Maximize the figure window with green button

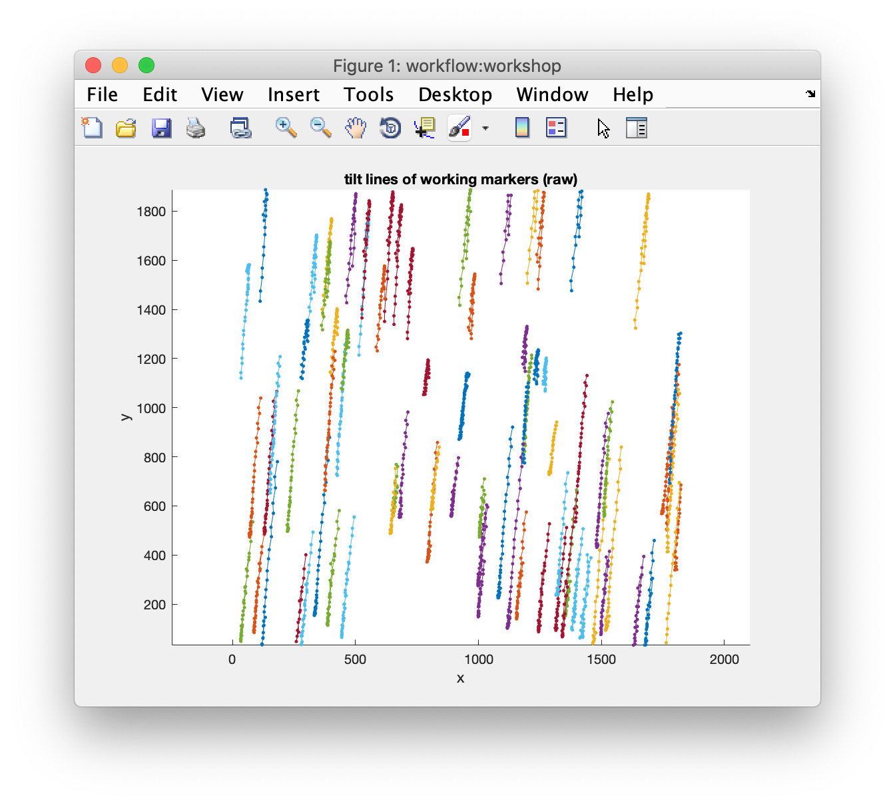pos(147,65)
